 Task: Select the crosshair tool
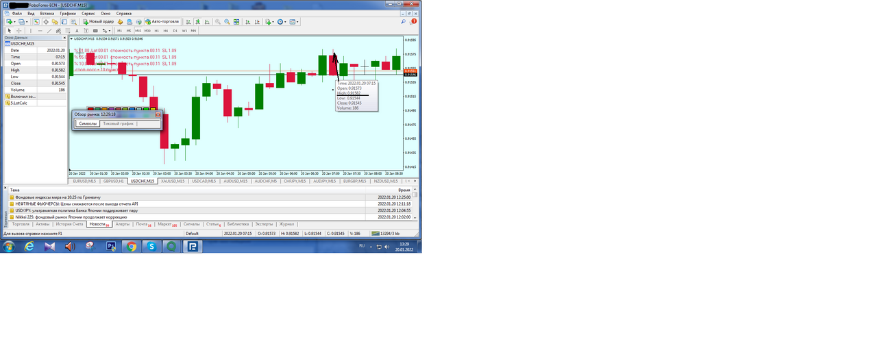click(x=19, y=31)
